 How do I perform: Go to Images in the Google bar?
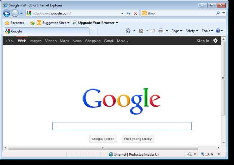(36, 41)
